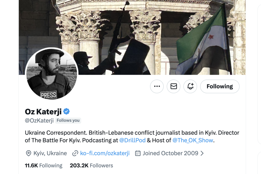Click the chain link icon before ko-fi URL
The image size is (261, 174).
tap(75, 153)
